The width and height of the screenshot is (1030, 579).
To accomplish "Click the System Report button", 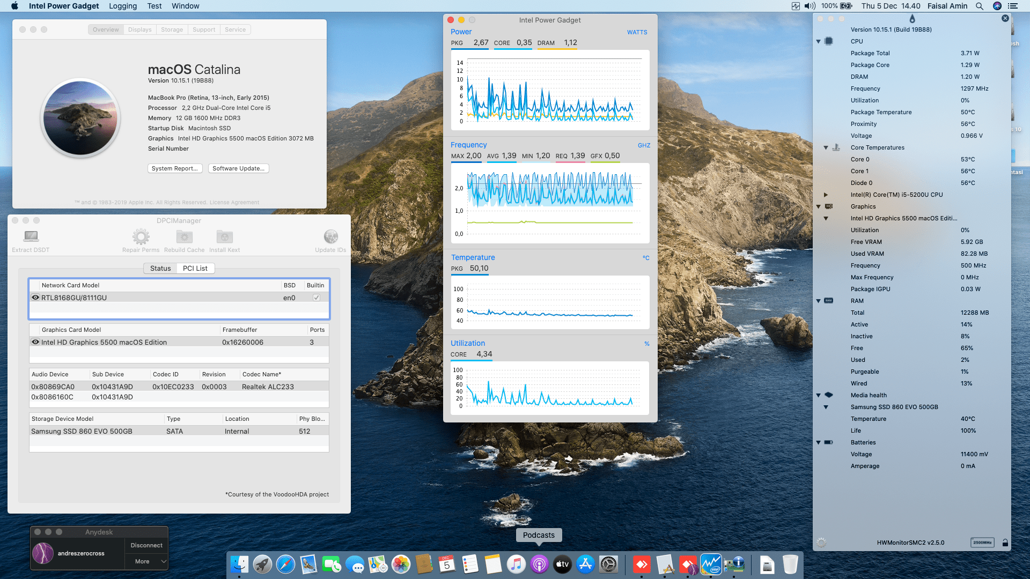I will click(x=175, y=168).
